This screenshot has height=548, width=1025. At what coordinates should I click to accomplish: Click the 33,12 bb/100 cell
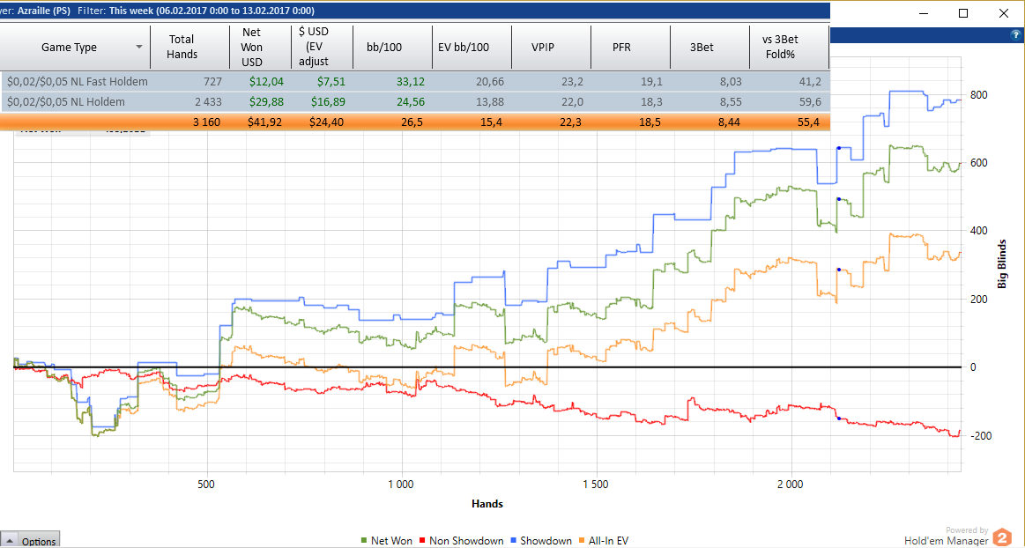[x=411, y=82]
